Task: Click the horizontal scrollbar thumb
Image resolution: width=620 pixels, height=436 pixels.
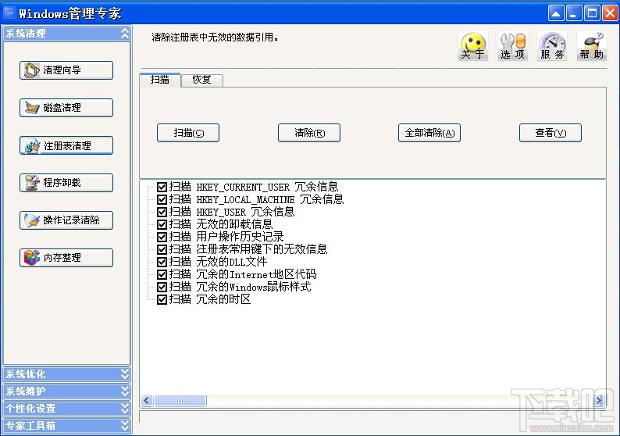Action: [x=180, y=401]
